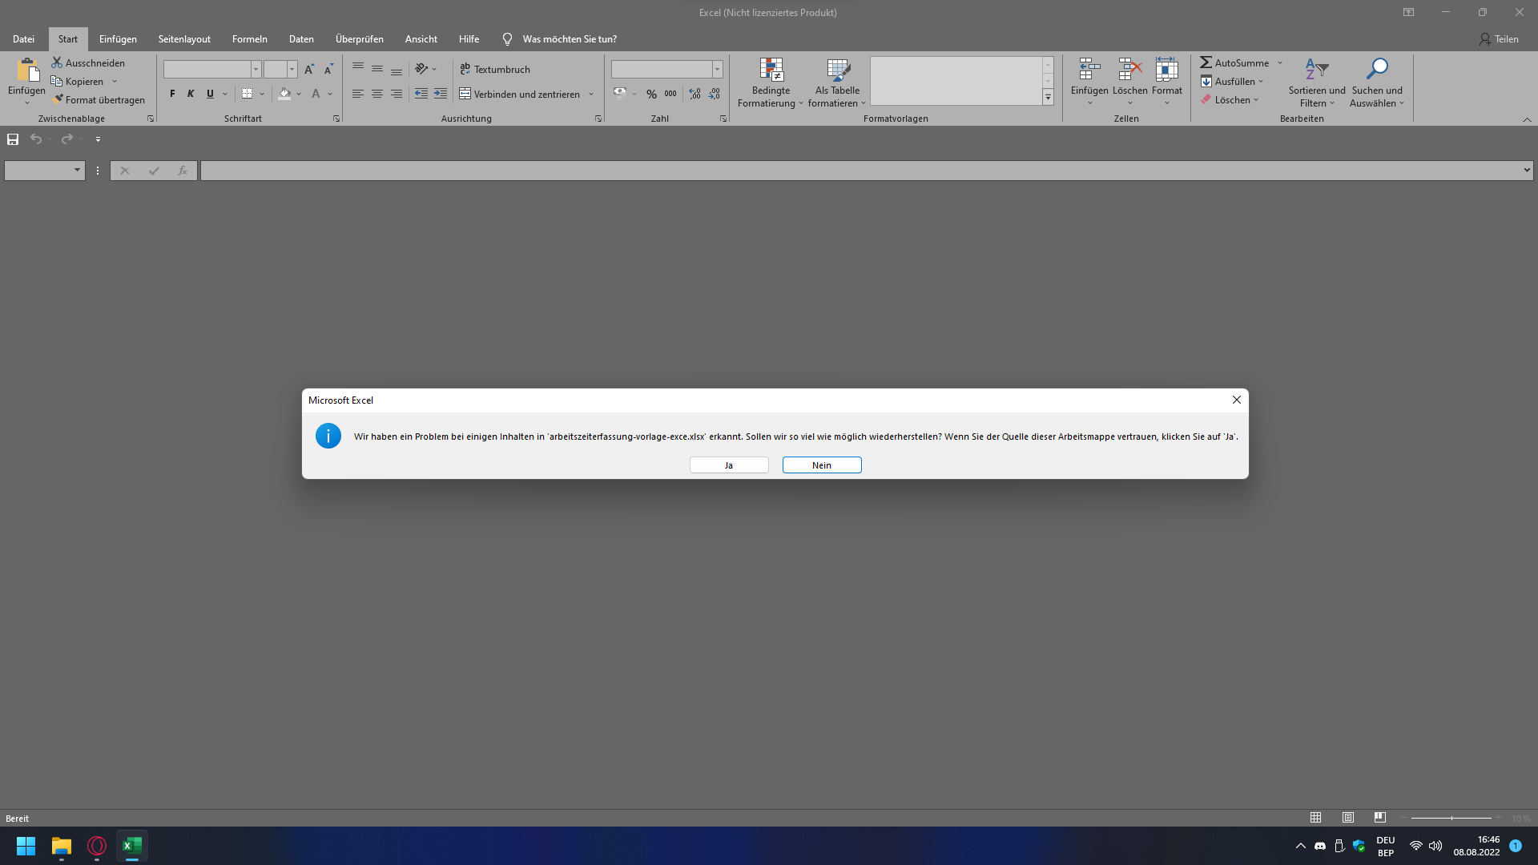Increase font size icon
The image size is (1538, 865).
pos(309,70)
